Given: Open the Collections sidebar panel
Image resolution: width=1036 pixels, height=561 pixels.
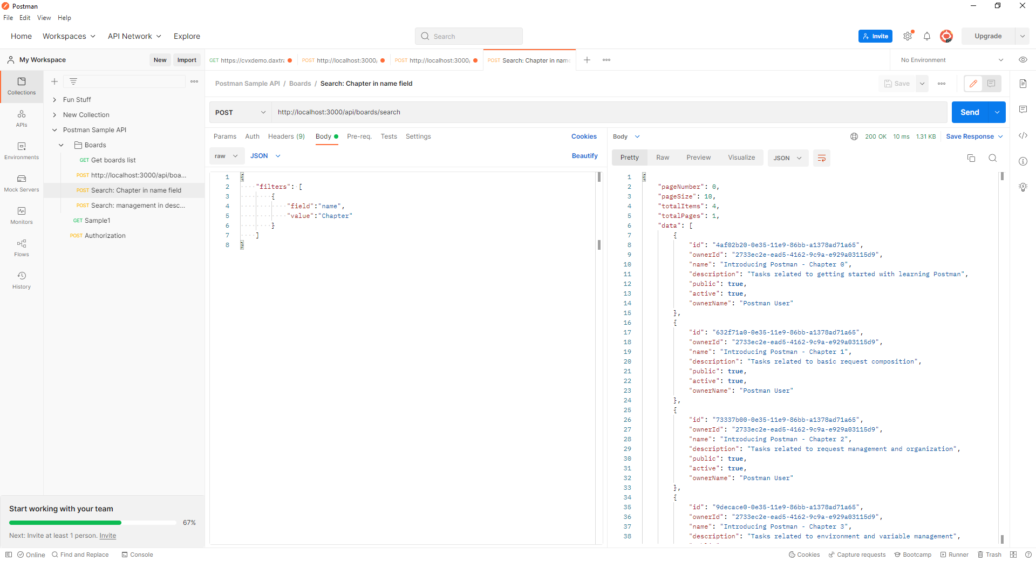Looking at the screenshot, I should [22, 86].
